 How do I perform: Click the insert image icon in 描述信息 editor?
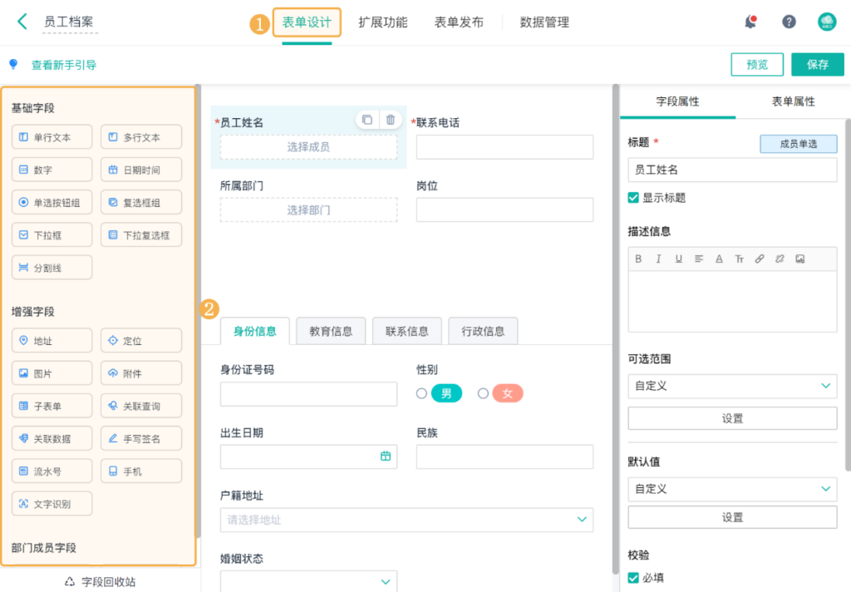(799, 259)
